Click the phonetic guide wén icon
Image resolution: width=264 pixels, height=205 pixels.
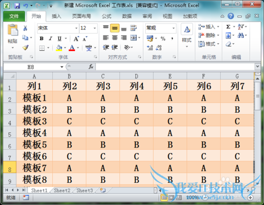[89, 48]
